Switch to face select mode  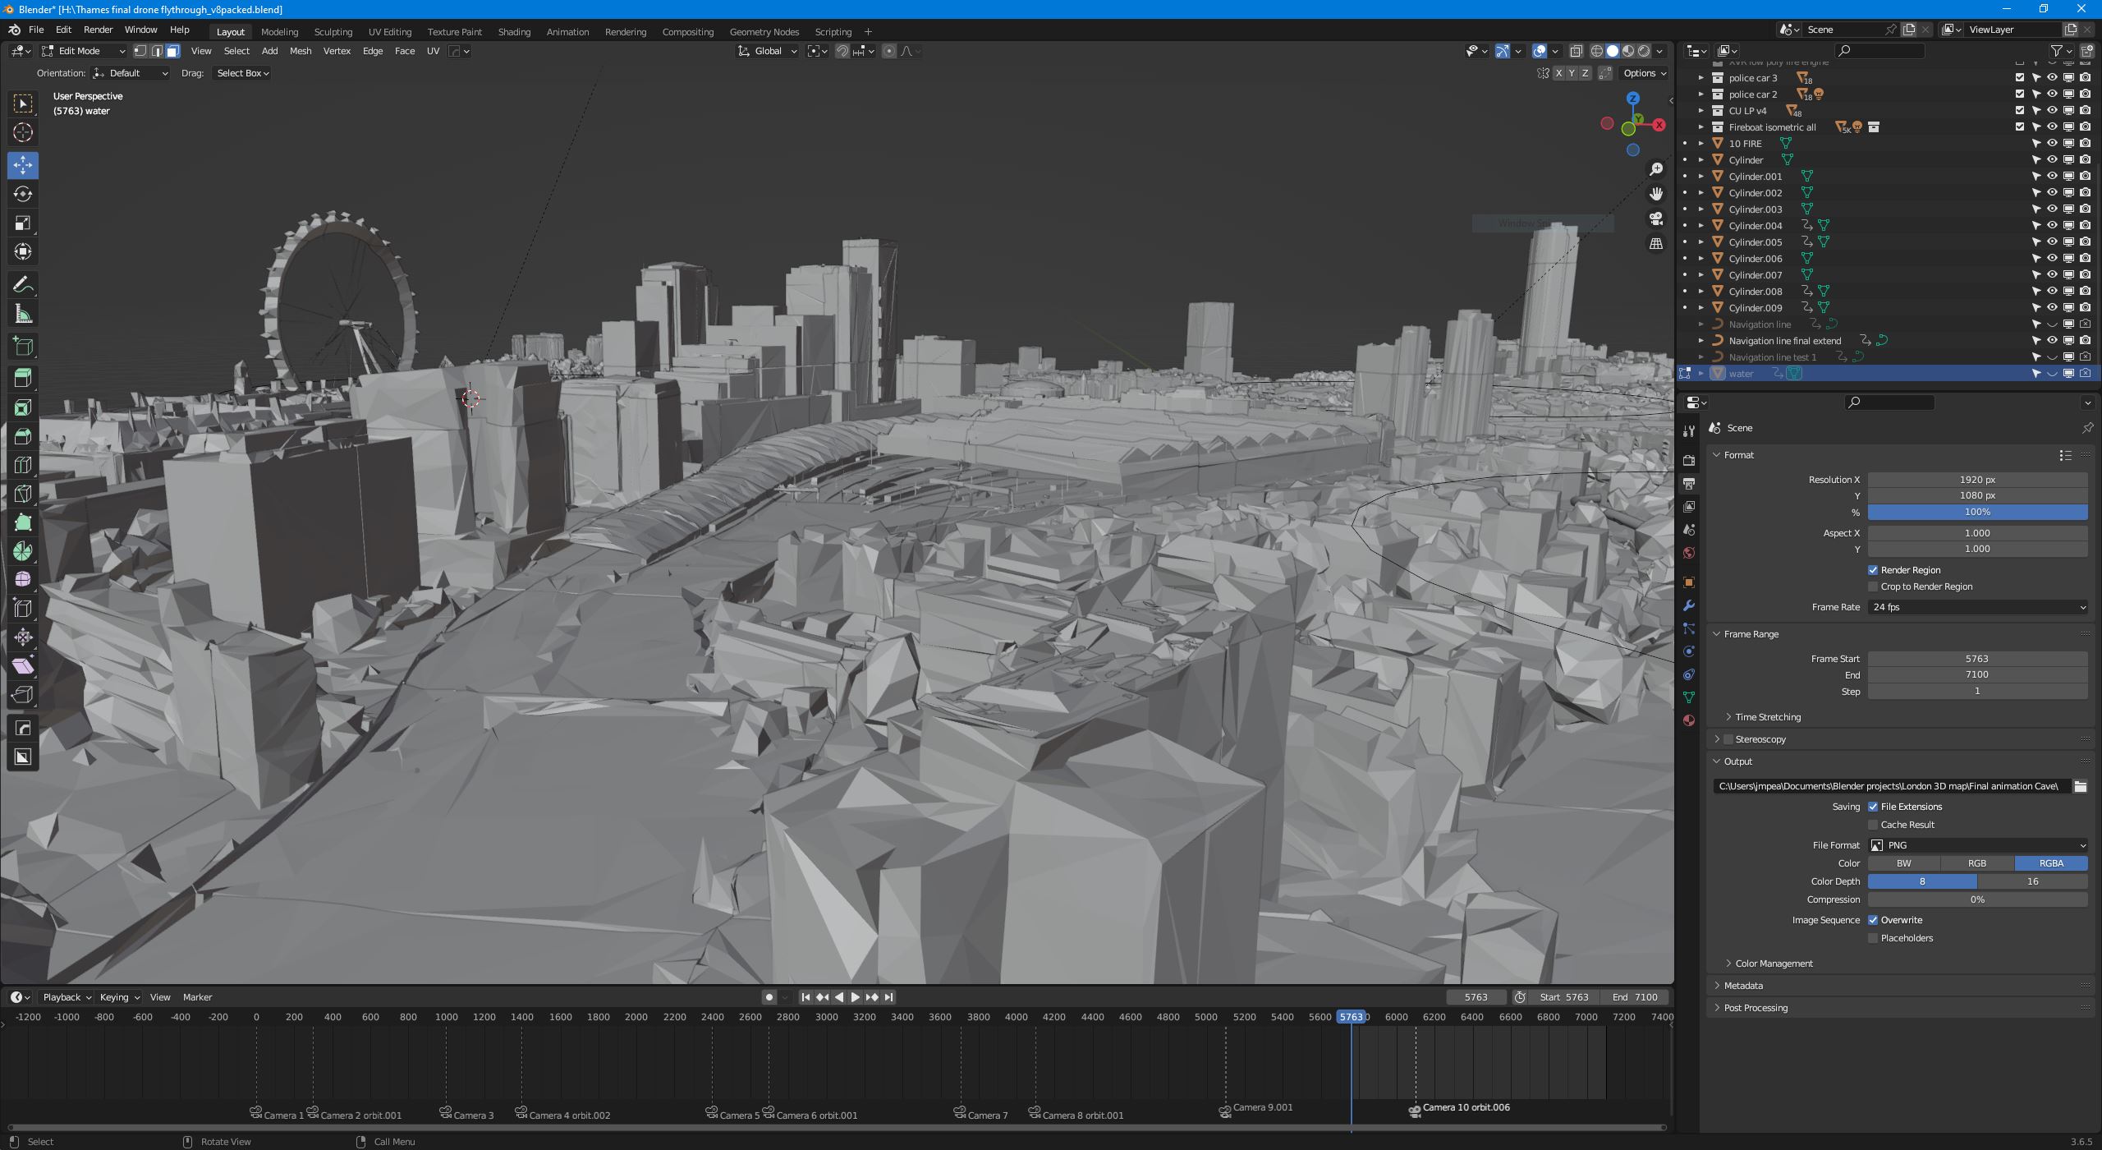click(172, 51)
